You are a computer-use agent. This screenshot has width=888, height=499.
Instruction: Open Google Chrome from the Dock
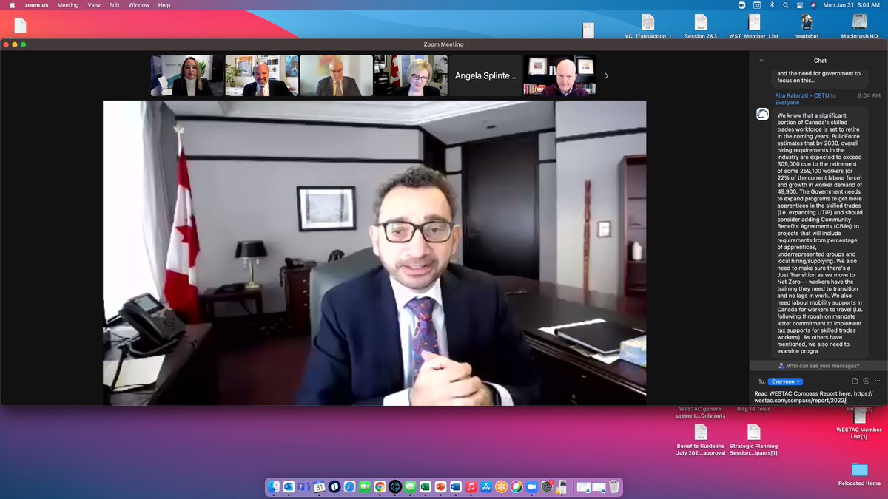pyautogui.click(x=380, y=486)
